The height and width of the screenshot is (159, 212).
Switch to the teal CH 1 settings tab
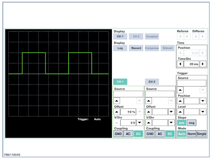[120, 82]
